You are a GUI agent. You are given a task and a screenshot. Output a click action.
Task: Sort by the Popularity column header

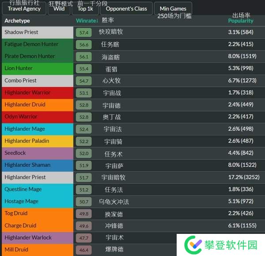coord(241,21)
